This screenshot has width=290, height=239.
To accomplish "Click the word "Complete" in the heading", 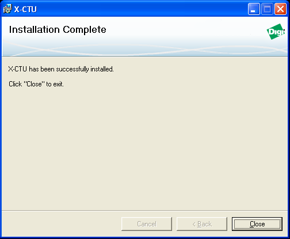I will click(x=85, y=30).
